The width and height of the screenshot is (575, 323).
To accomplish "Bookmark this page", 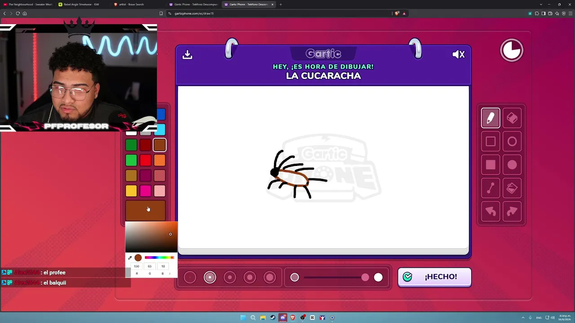I will tap(161, 13).
